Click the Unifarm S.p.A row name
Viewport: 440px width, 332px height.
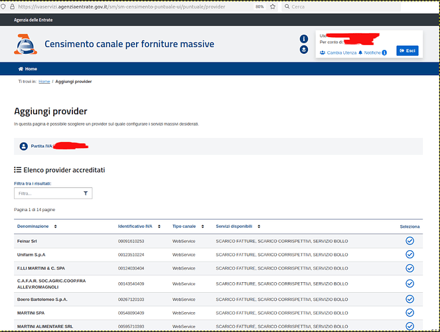[31, 255]
